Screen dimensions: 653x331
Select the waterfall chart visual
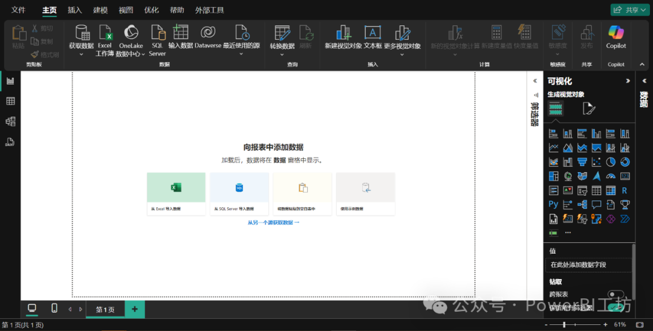pos(568,162)
